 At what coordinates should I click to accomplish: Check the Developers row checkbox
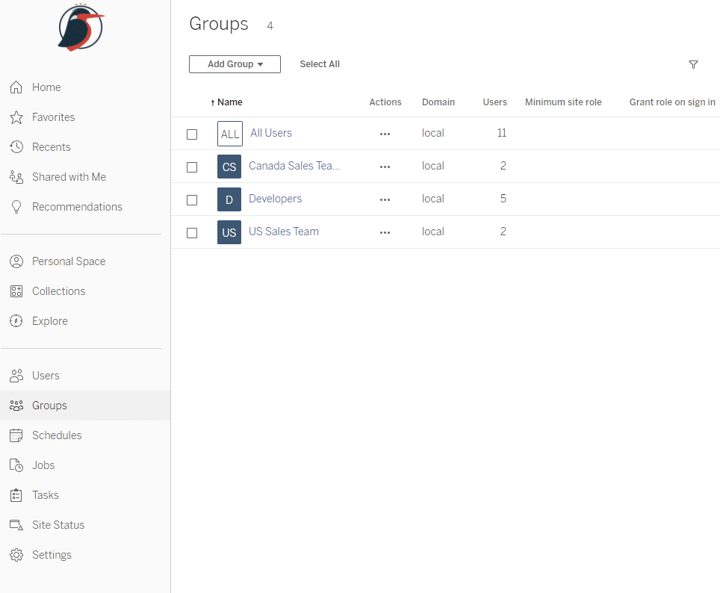tap(192, 200)
